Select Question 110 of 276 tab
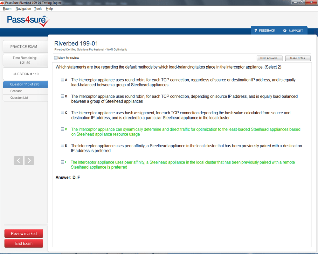318x254 pixels. point(25,84)
